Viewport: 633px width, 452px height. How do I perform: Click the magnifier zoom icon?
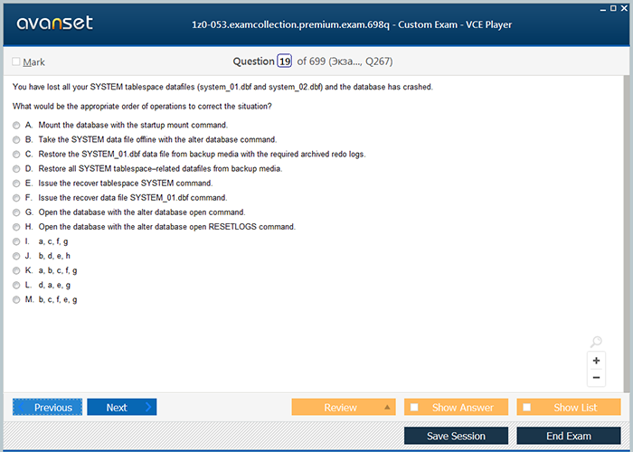click(596, 342)
